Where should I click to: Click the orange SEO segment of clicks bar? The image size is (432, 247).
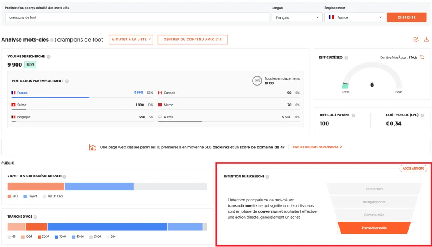pos(36,186)
